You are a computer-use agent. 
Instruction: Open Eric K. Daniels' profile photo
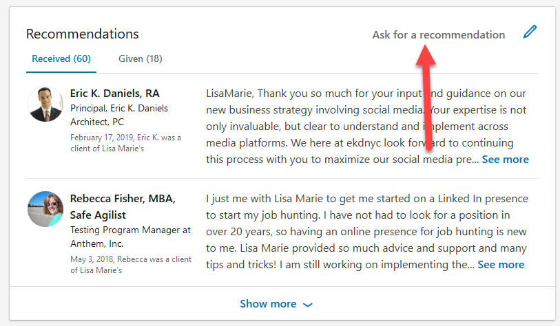[45, 104]
